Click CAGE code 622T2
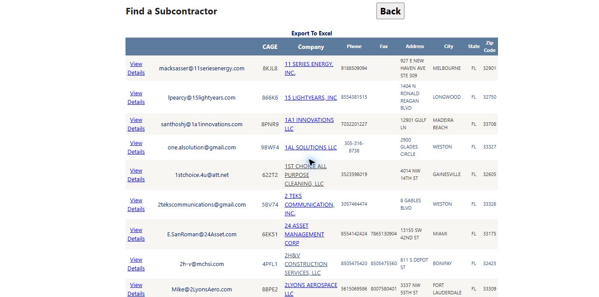The height and width of the screenshot is (297, 599). (x=270, y=175)
